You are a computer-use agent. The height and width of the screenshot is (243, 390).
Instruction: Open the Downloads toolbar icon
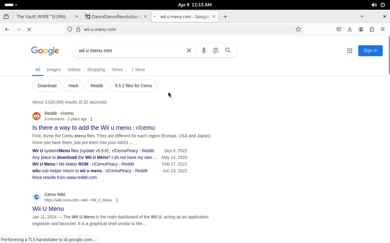(350, 29)
